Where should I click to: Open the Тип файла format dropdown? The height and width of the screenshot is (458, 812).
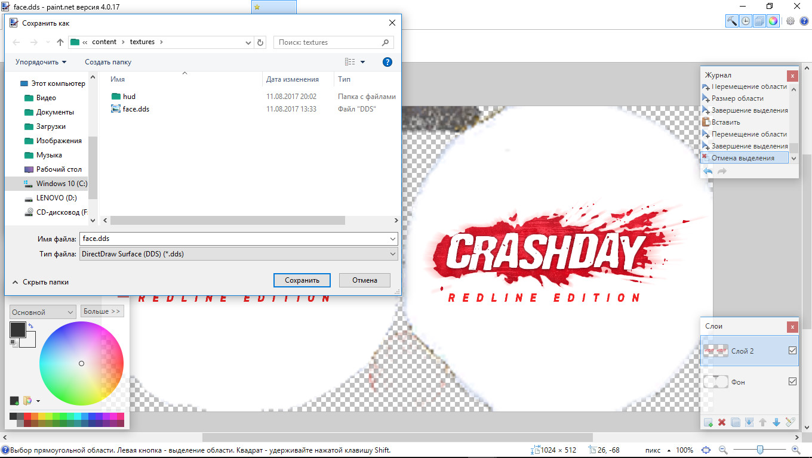point(392,254)
